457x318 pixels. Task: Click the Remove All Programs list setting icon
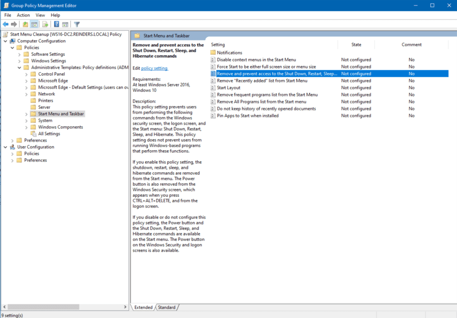(213, 102)
